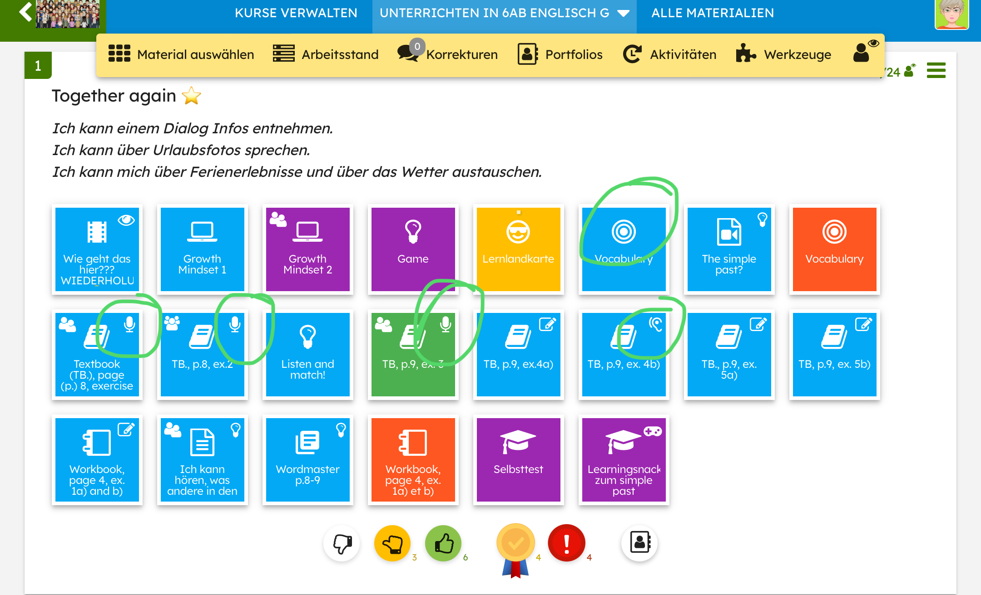Click the red exclamation mark icon
Viewport: 981px width, 595px height.
[566, 543]
